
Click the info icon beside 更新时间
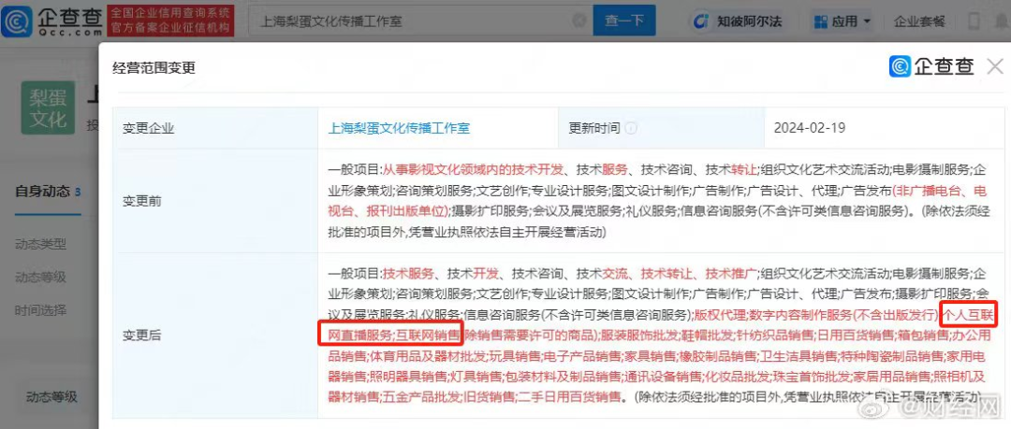[x=631, y=128]
